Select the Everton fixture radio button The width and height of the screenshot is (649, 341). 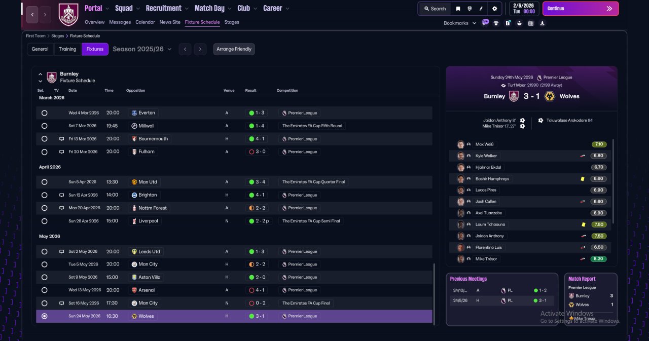point(44,113)
